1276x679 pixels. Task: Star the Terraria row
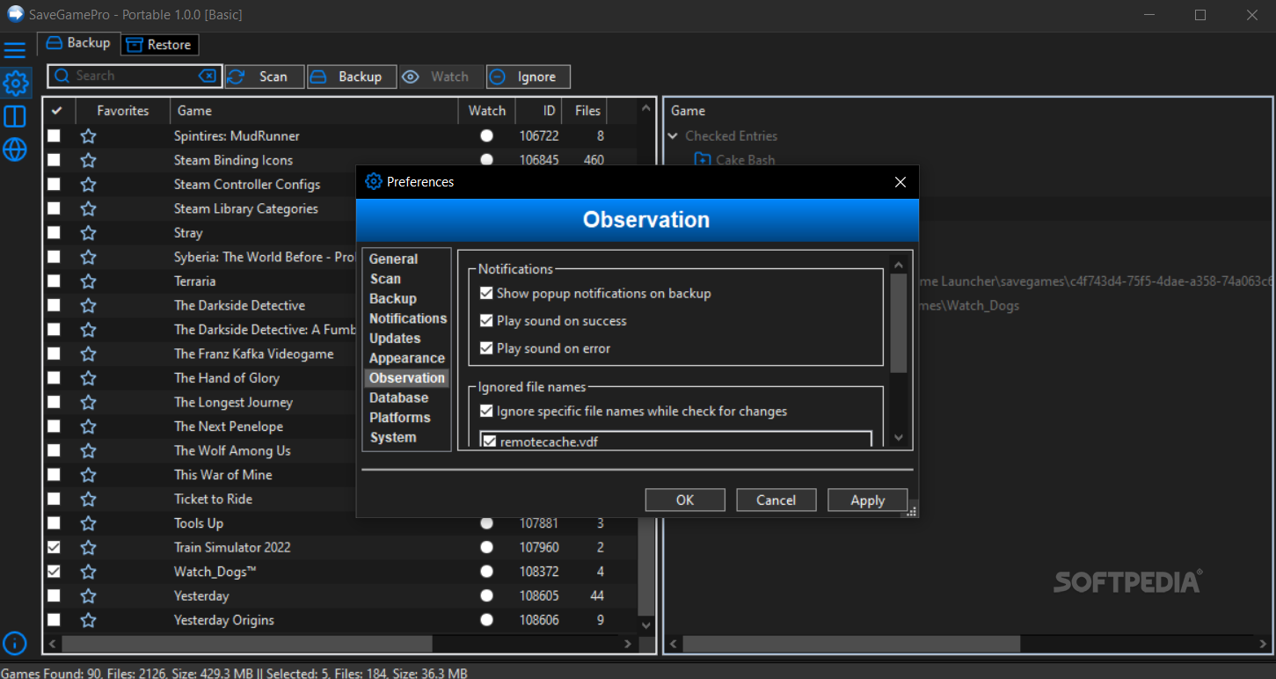88,281
